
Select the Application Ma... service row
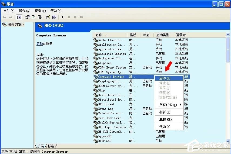click(141, 49)
